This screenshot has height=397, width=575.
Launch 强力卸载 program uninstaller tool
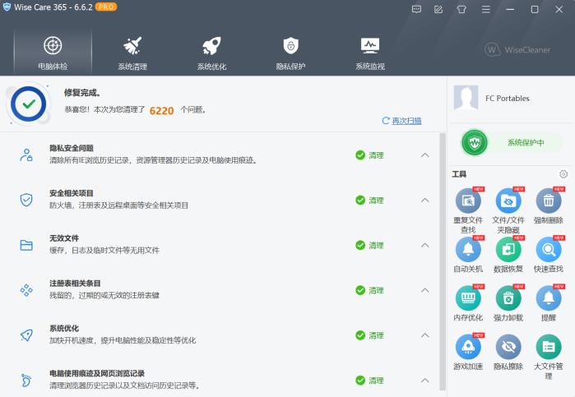pyautogui.click(x=508, y=298)
